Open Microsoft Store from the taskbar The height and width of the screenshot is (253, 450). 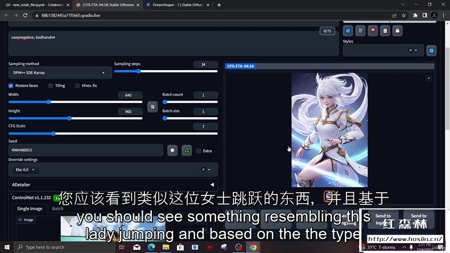coord(180,247)
